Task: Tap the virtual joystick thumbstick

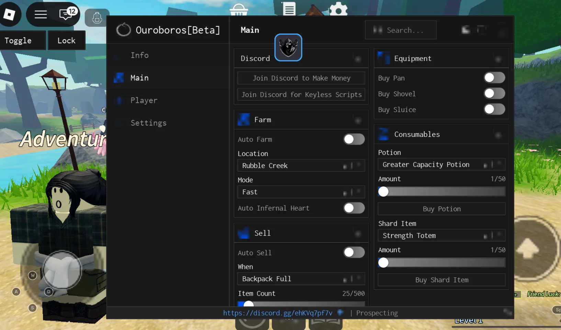Action: click(x=62, y=270)
